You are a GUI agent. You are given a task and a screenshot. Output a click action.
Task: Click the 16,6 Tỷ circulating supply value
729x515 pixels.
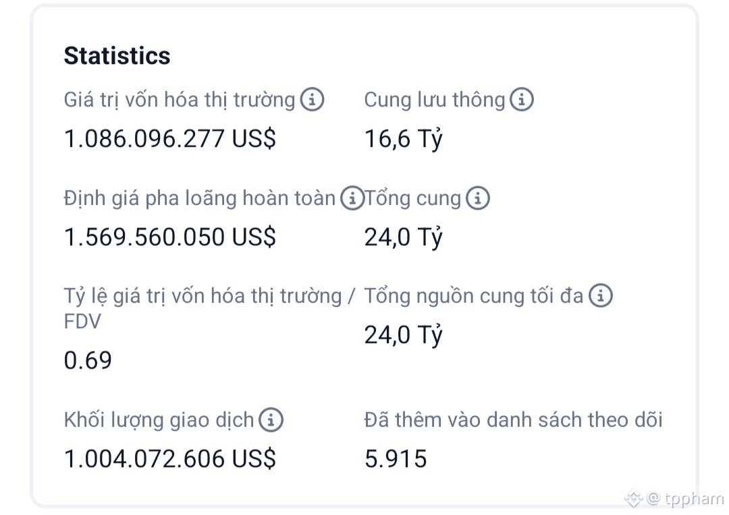tap(403, 140)
